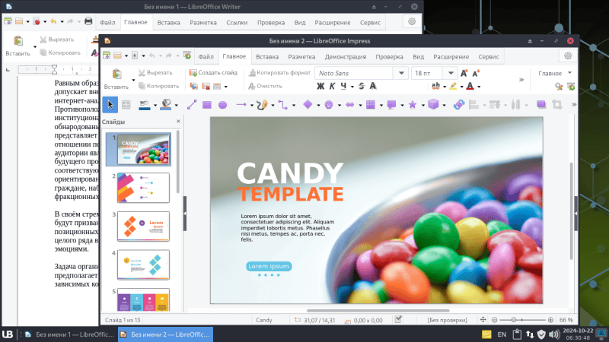The image size is (609, 342).
Task: Open the Вставка tab in Impress
Action: [266, 57]
